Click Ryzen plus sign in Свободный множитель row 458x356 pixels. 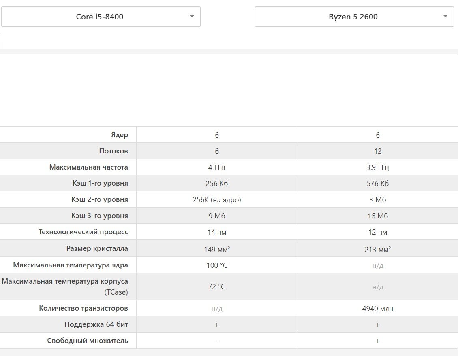click(378, 341)
